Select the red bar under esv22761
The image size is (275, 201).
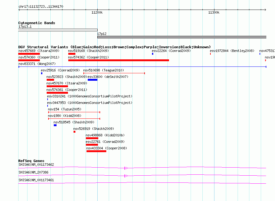[92, 145]
